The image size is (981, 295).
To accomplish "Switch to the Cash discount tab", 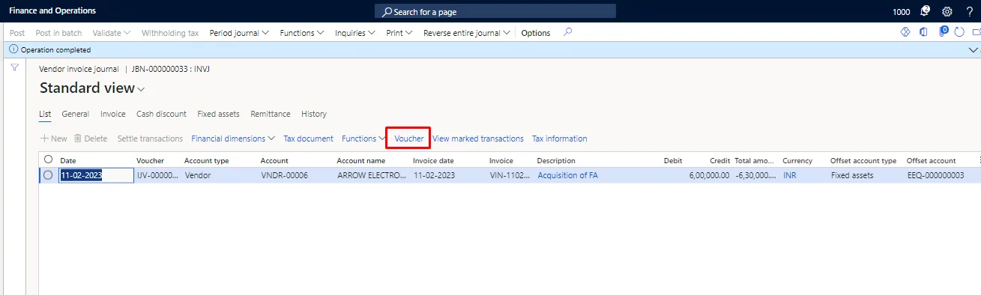I will pos(161,114).
